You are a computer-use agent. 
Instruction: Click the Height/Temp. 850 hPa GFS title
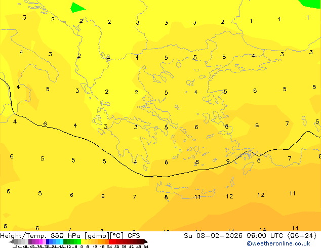pos(70,235)
